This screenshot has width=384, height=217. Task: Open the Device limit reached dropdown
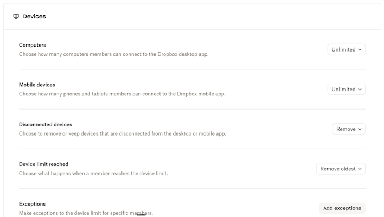tap(341, 169)
